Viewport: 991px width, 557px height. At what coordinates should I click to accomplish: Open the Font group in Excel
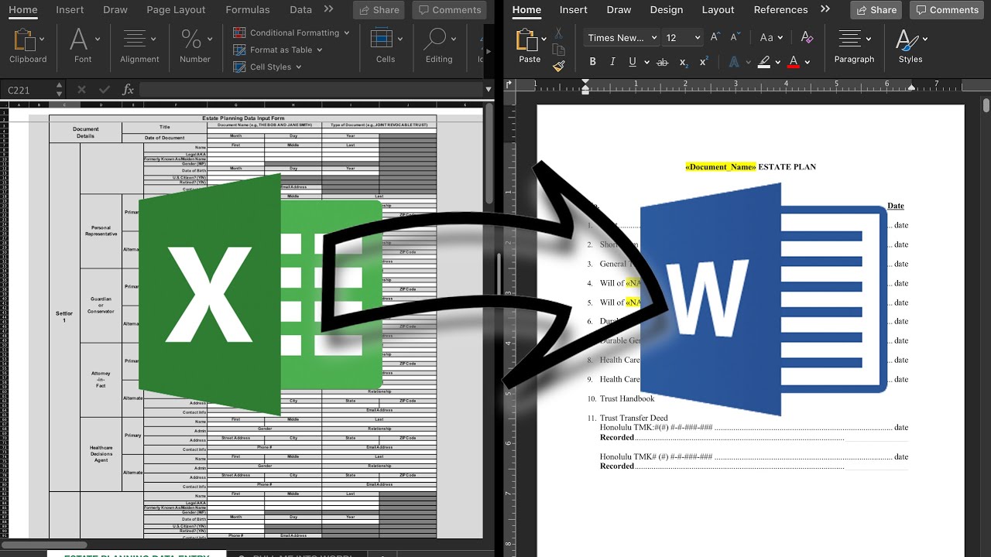coord(83,46)
